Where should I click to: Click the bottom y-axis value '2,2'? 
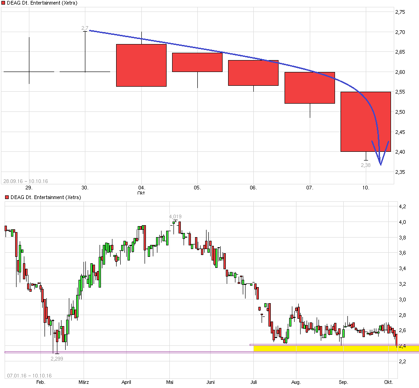click(x=402, y=361)
